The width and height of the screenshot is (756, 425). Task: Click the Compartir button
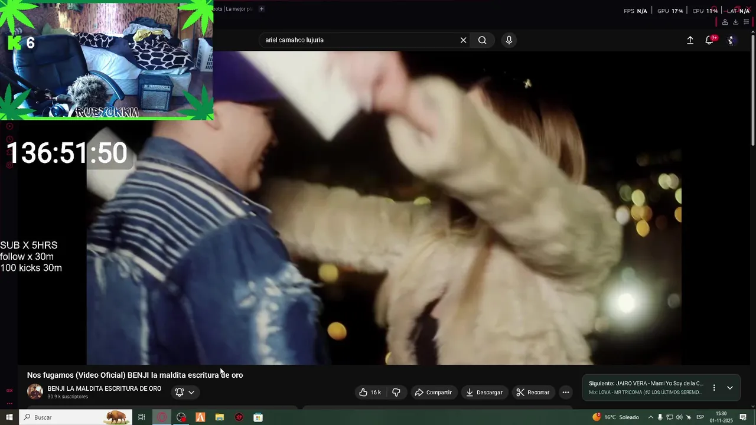(434, 393)
